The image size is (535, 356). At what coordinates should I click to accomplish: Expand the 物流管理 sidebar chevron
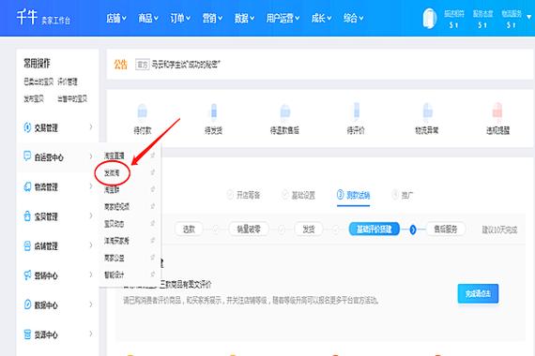pyautogui.click(x=91, y=186)
